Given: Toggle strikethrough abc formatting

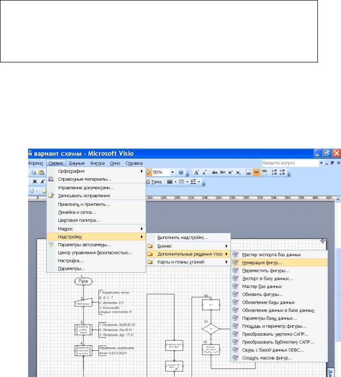Looking at the screenshot, I should tap(214, 172).
